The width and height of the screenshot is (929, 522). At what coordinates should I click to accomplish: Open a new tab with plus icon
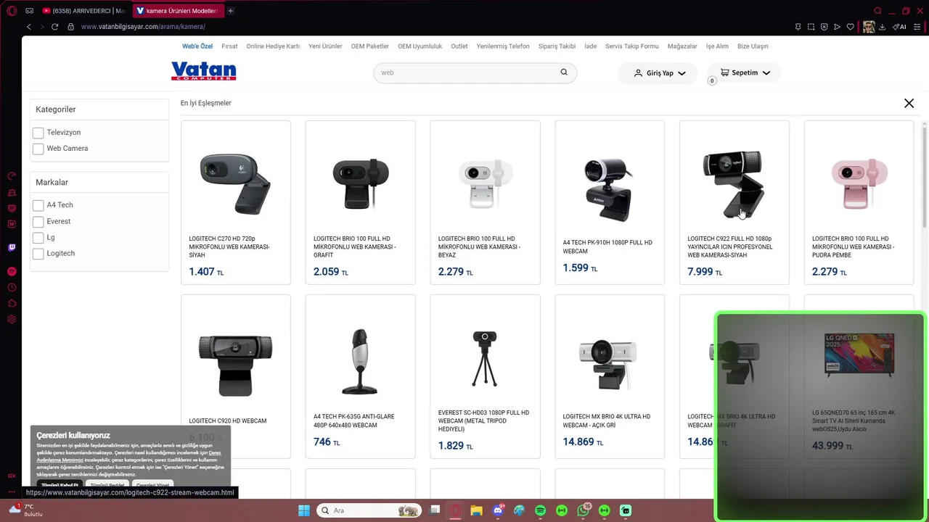[231, 11]
